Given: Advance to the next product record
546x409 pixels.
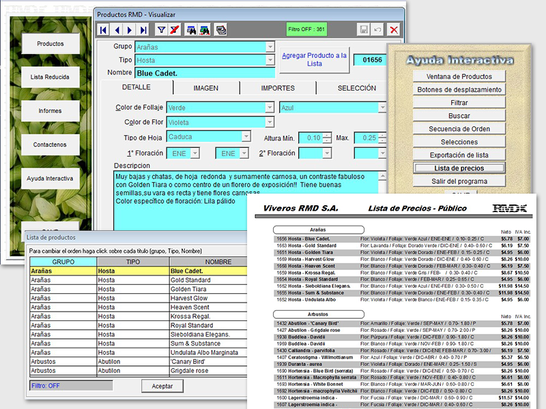Looking at the screenshot, I should coord(130,30).
